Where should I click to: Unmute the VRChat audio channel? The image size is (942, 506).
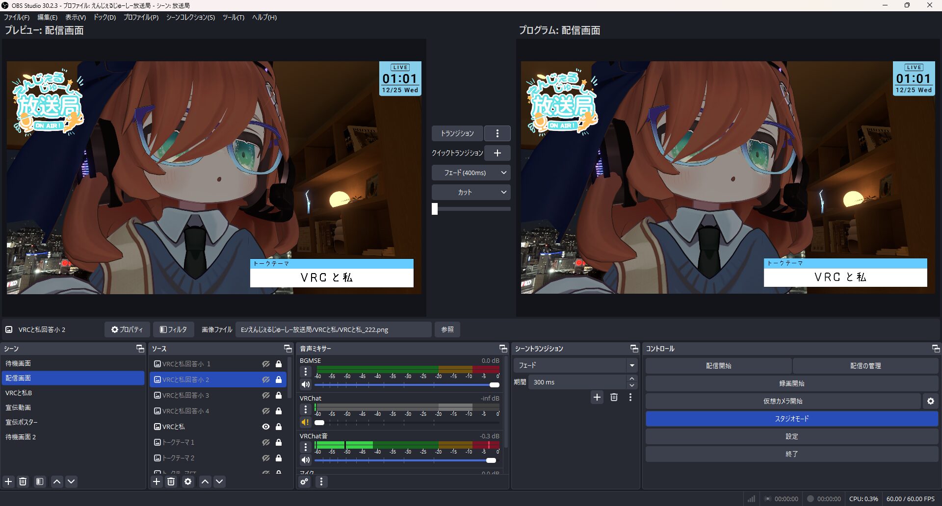coord(306,422)
